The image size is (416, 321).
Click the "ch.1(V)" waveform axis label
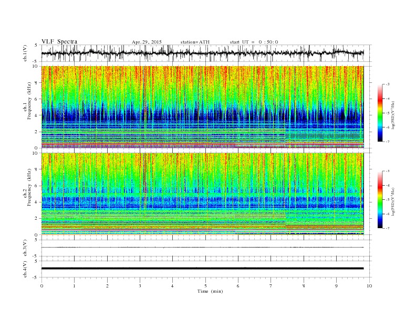pyautogui.click(x=25, y=53)
